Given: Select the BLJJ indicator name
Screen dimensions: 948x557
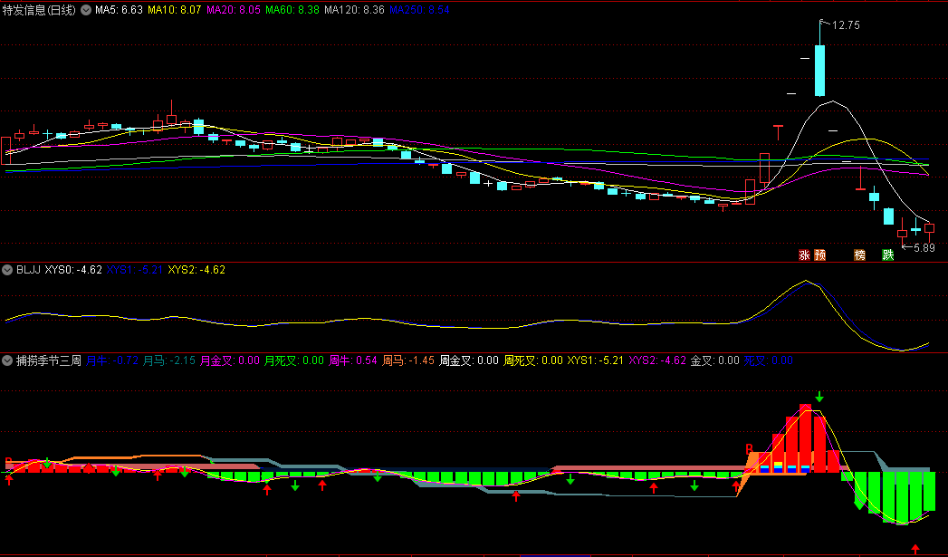Looking at the screenshot, I should (x=28, y=270).
